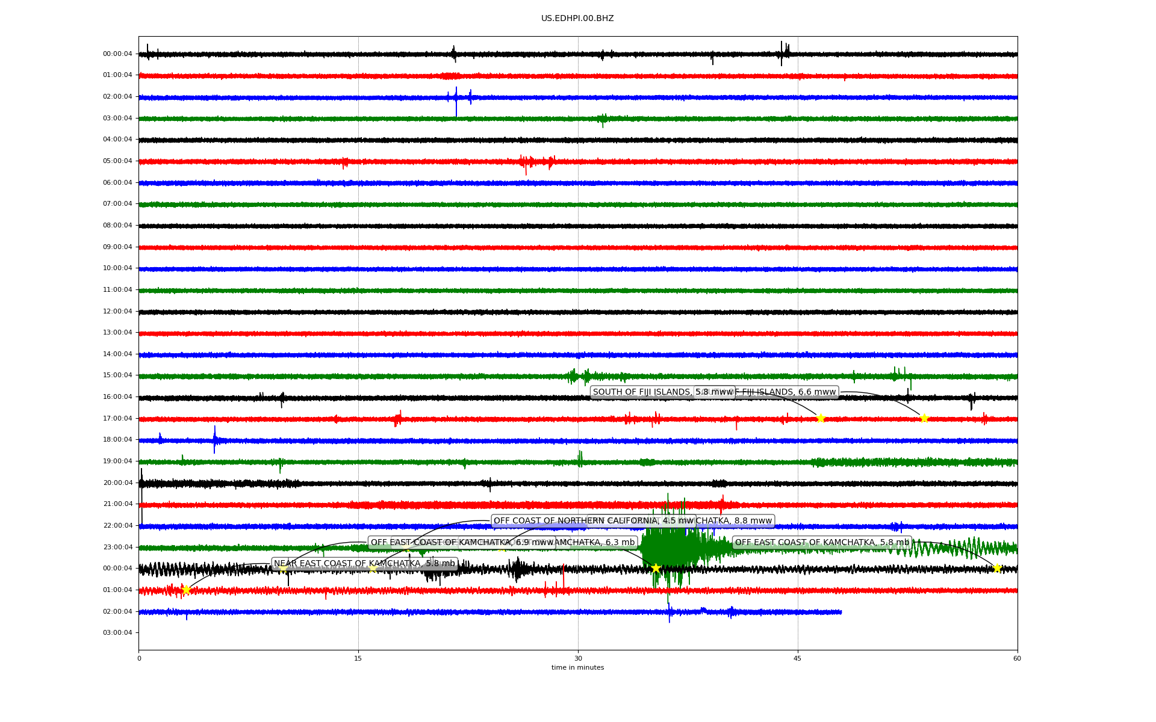This screenshot has width=1156, height=722.
Task: Click the x-axis tick label 45
Action: point(798,658)
